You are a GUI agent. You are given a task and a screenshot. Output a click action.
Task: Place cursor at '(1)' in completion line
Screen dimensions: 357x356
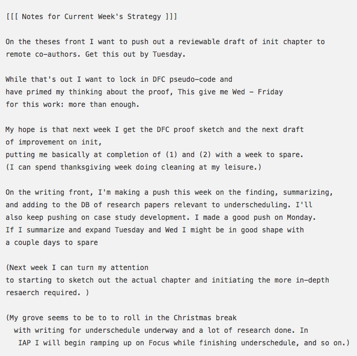(x=171, y=155)
